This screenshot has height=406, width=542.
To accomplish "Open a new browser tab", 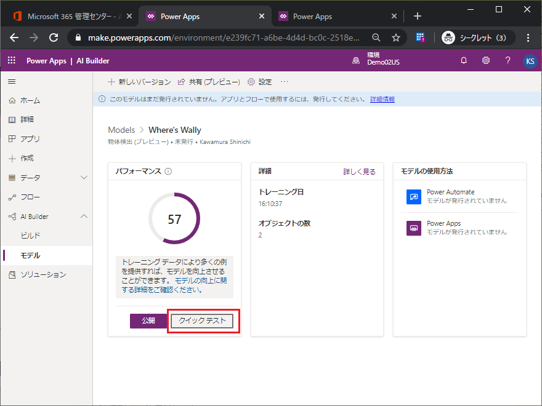I will tap(418, 16).
